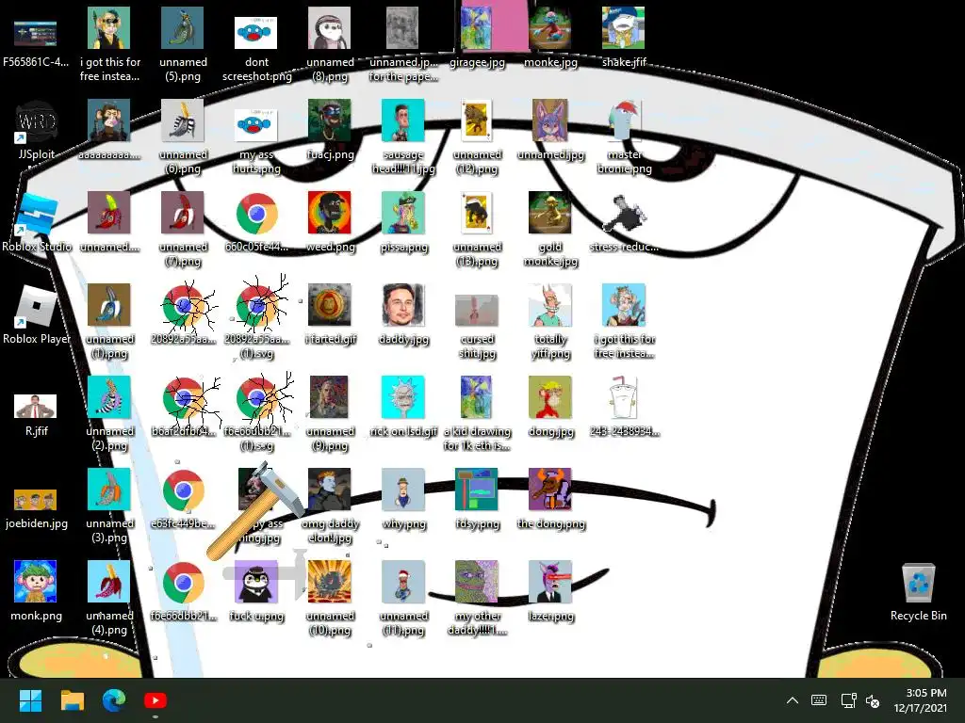Select the R.jfif file icon

[x=36, y=414]
